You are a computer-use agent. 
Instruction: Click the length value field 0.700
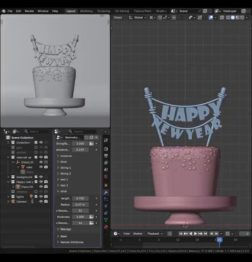80,199
